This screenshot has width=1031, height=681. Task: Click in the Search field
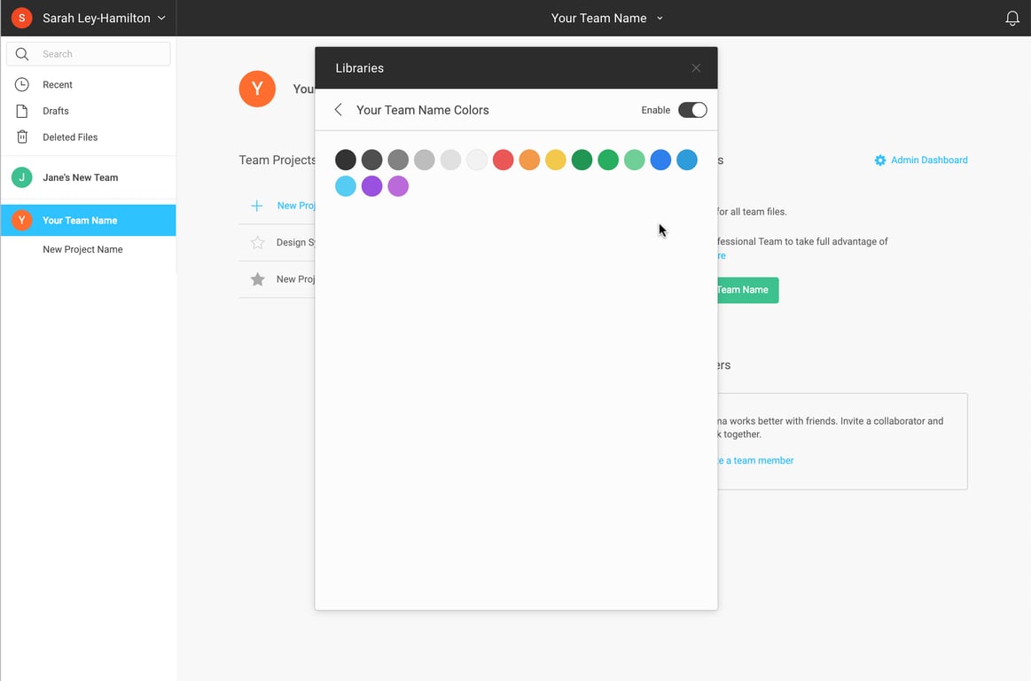(98, 54)
